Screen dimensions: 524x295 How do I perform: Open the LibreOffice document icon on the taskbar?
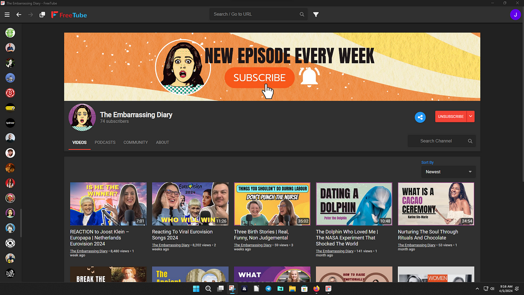[256, 288]
